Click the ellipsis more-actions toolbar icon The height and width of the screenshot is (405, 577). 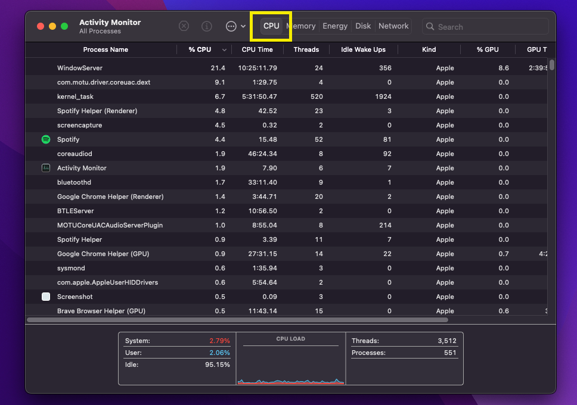(x=231, y=26)
